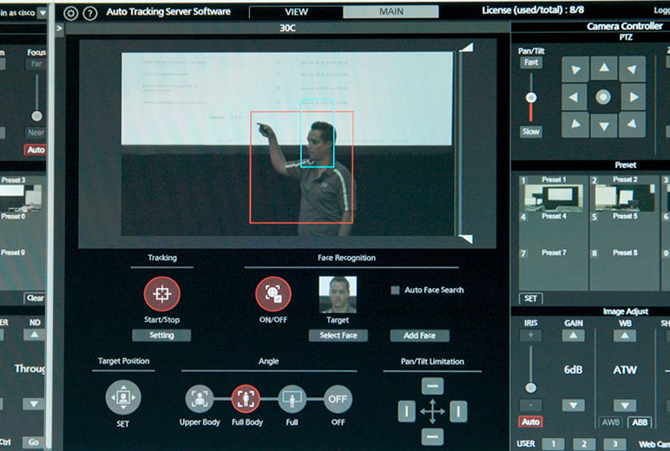Select the Full Body angle
This screenshot has height=451, width=670.
pos(246,399)
